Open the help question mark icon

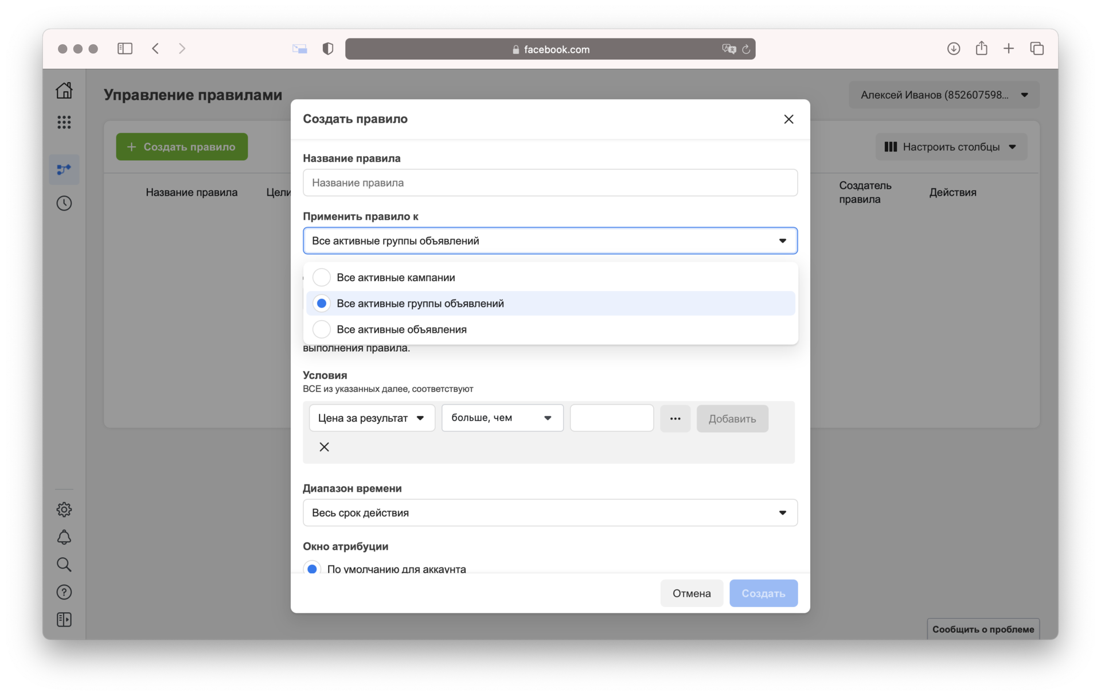pyautogui.click(x=64, y=592)
